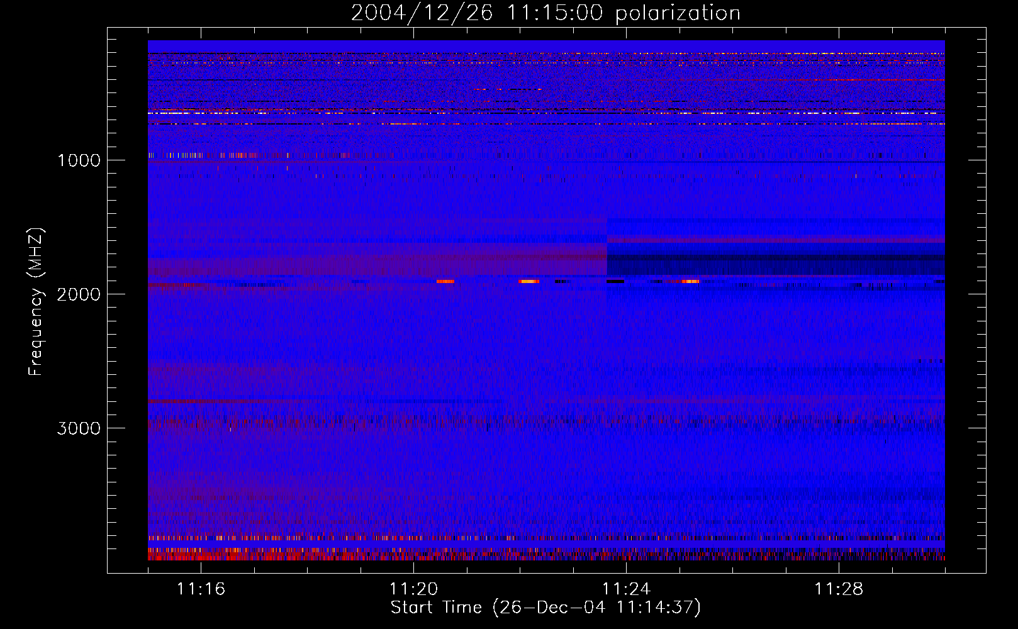This screenshot has width=1018, height=629.
Task: Click the 'Start Time (26-Dec-04 11:14:37)' label
Action: [545, 608]
